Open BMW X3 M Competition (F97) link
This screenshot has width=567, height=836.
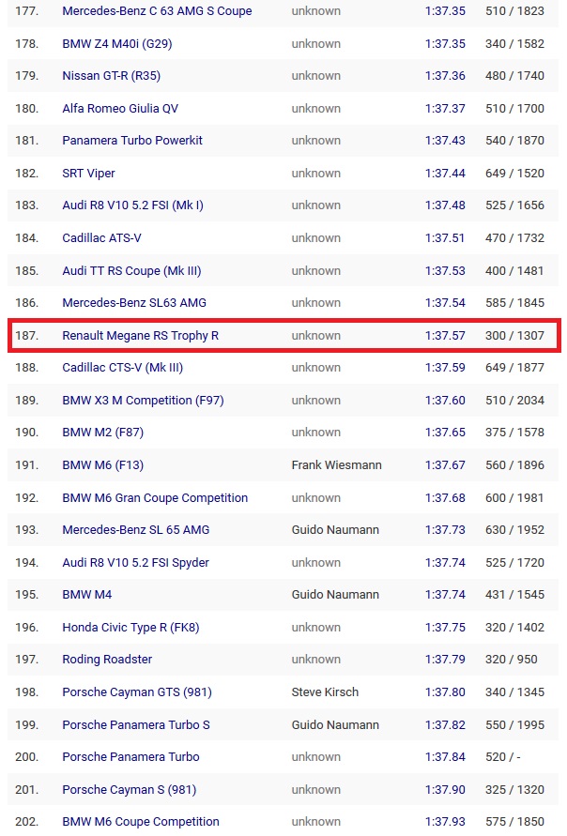[143, 400]
